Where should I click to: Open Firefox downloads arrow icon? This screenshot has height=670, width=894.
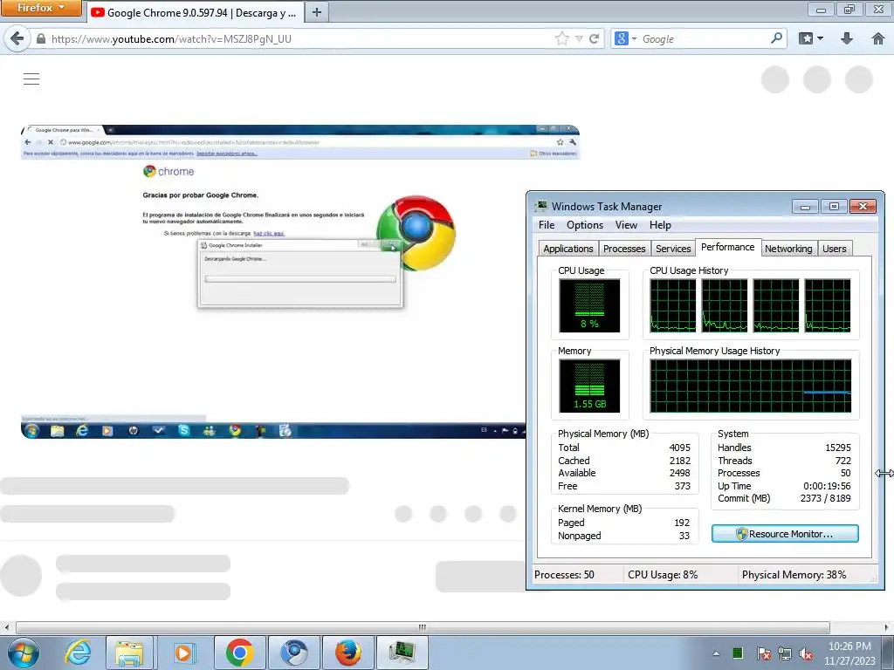847,38
